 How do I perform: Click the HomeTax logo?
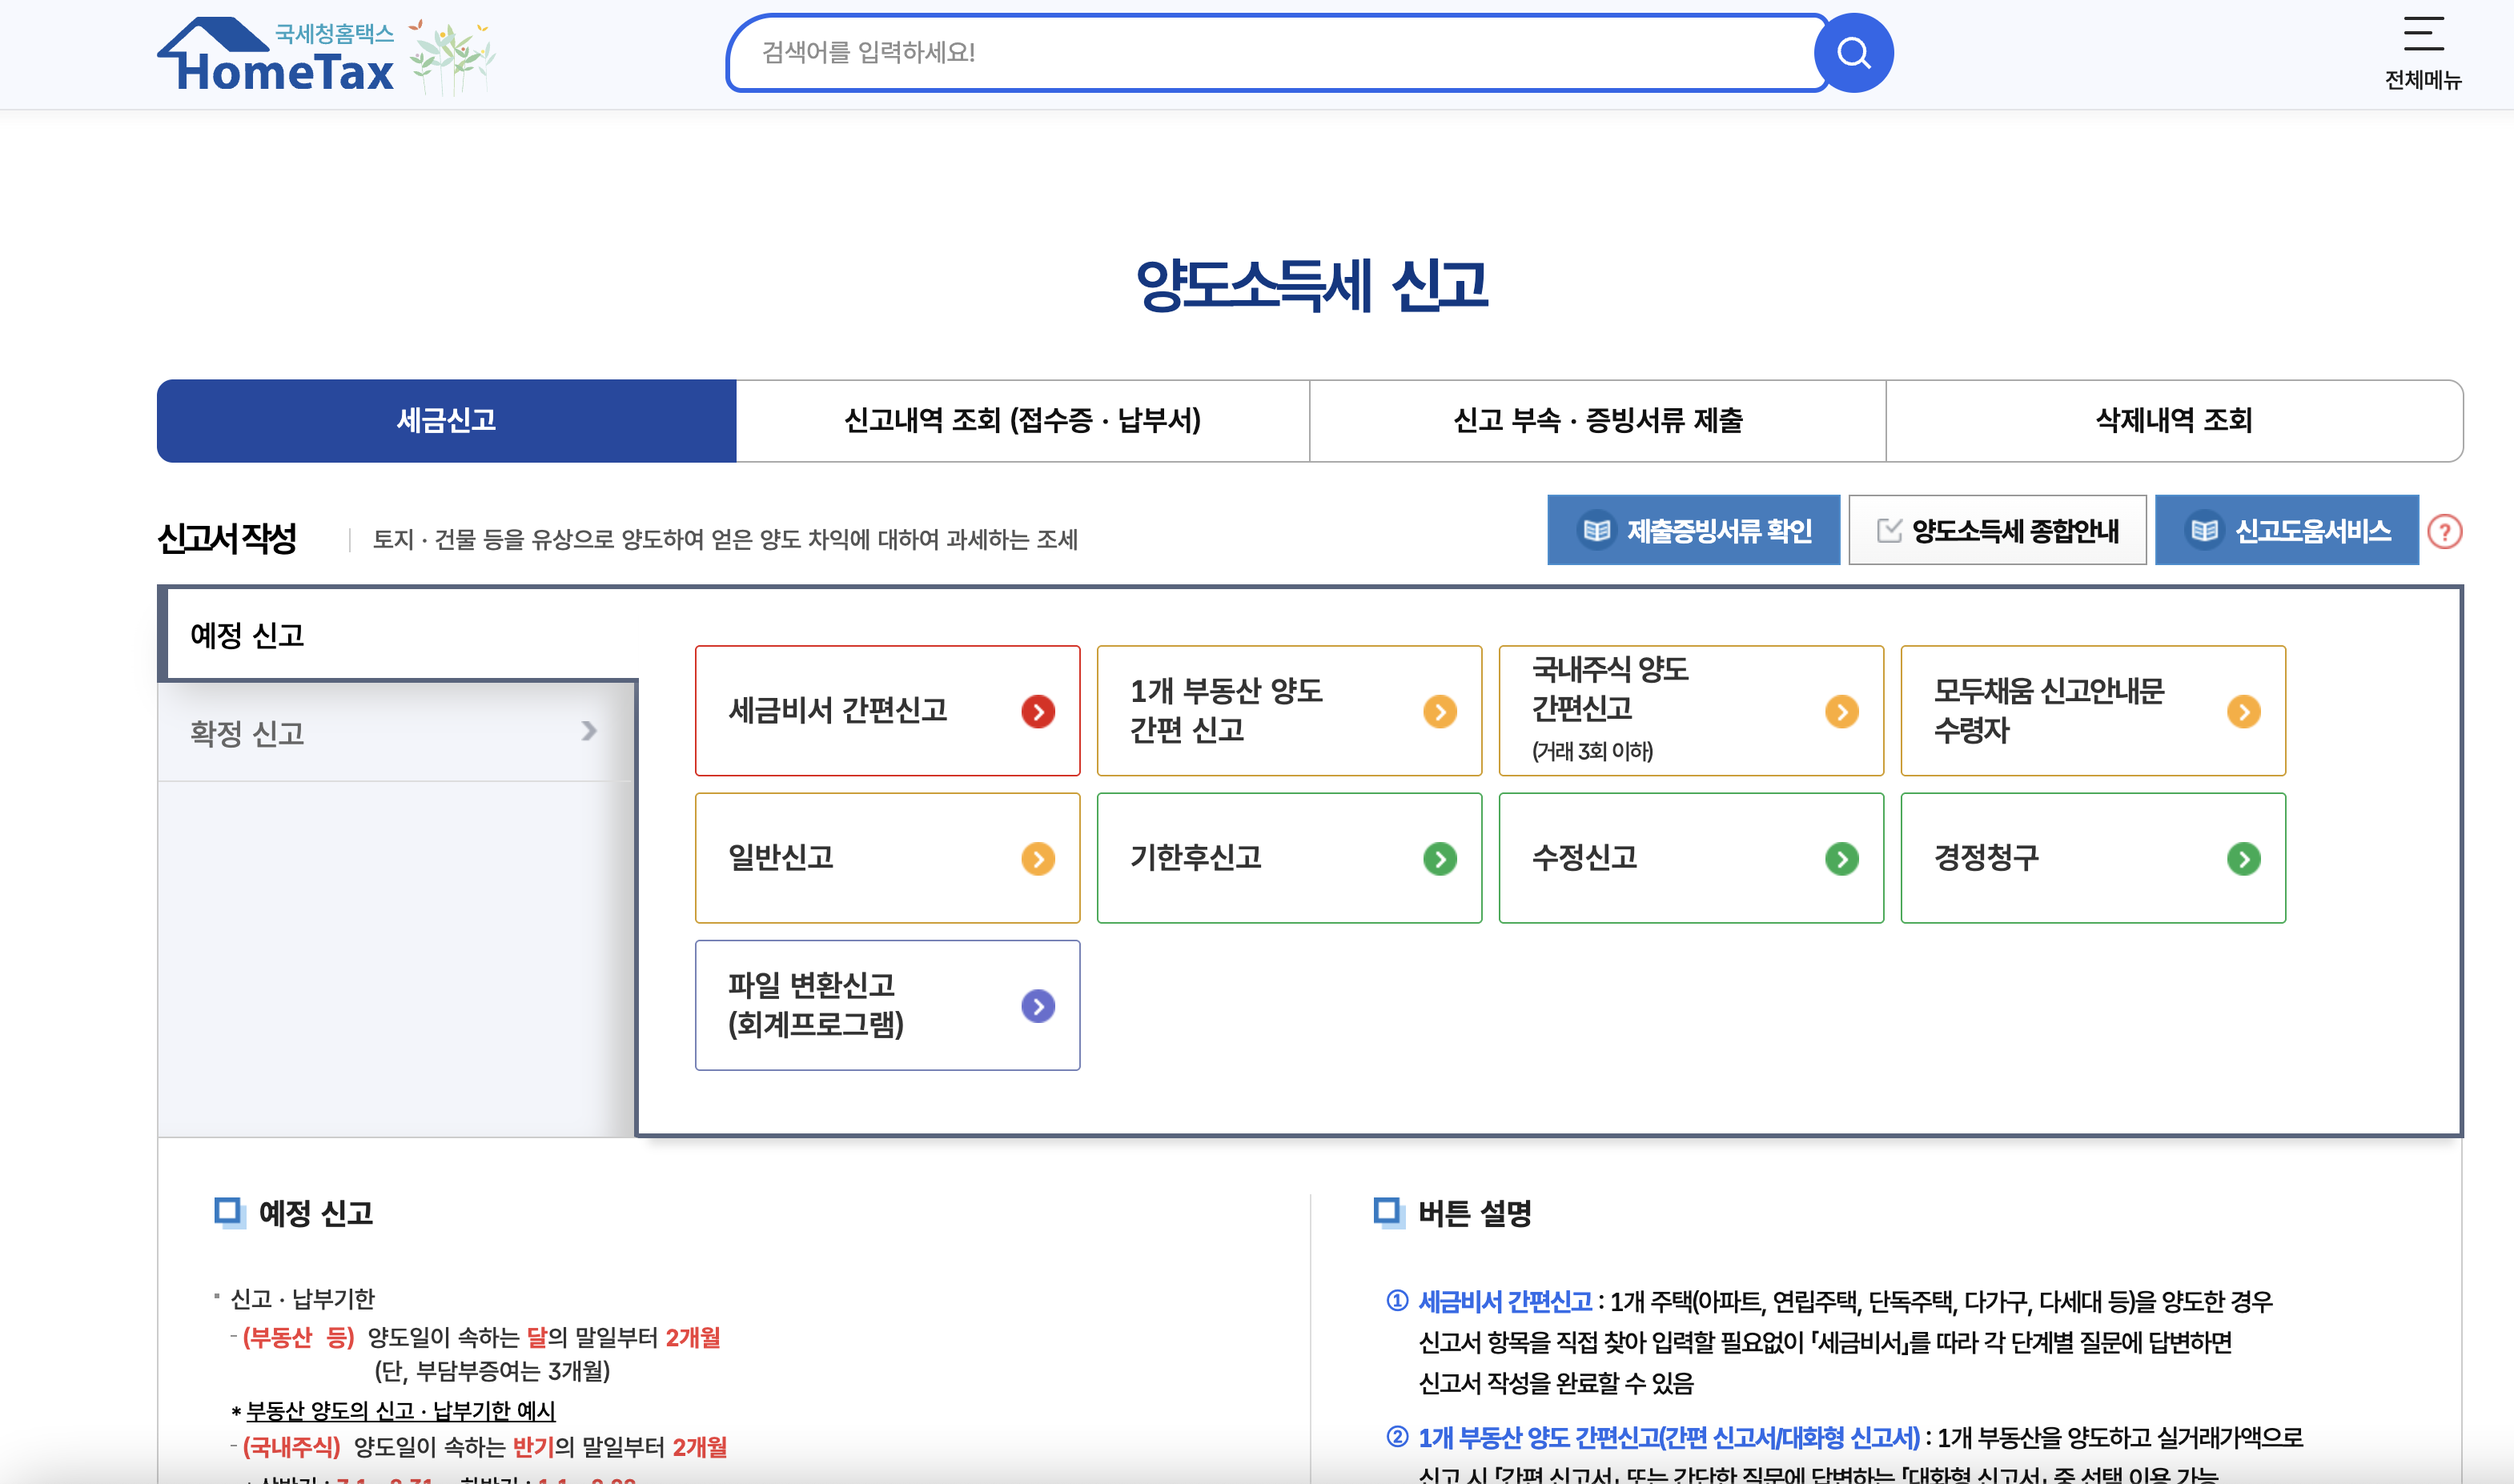pos(285,57)
